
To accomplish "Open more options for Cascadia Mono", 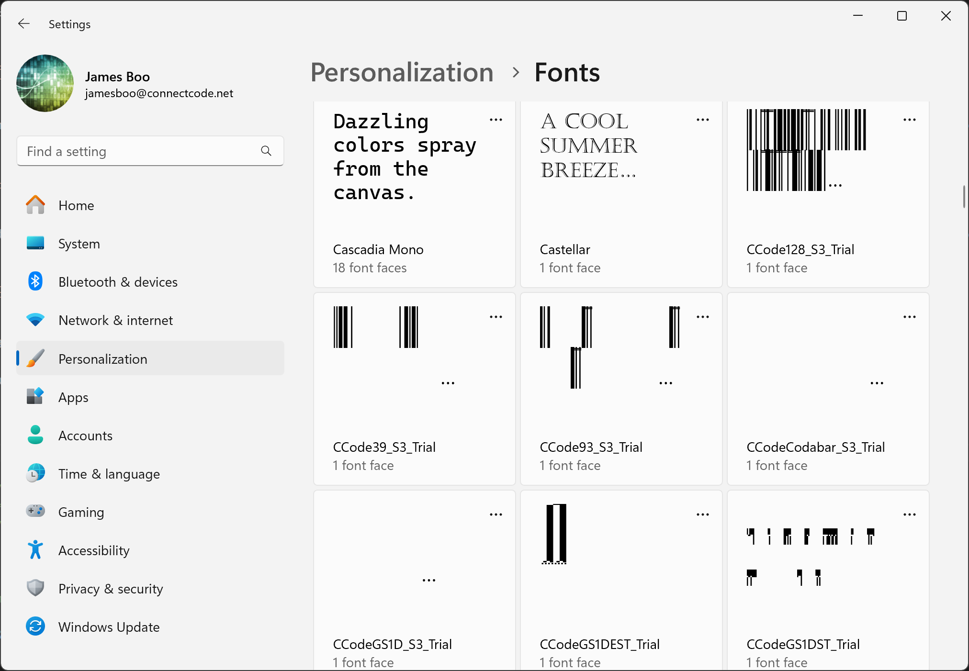I will [496, 120].
